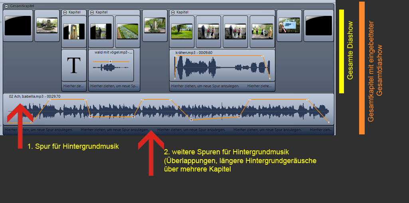
Task: Click the leftmost drop zone in the bottom row
Action: (x=39, y=130)
